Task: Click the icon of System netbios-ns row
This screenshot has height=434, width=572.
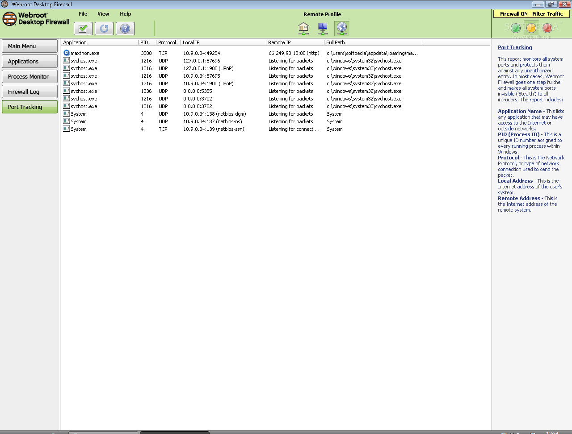Action: coord(67,121)
